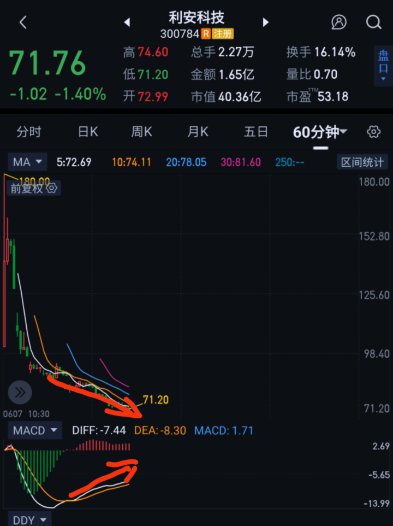Screen dimensions: 393x526
Task: Open 前复权 adjustment settings gear
Action: 51,188
